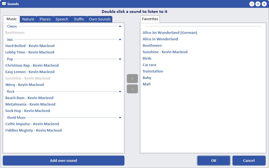269x168 pixels.
Task: Close the Sounds dialog window
Action: (264, 4)
